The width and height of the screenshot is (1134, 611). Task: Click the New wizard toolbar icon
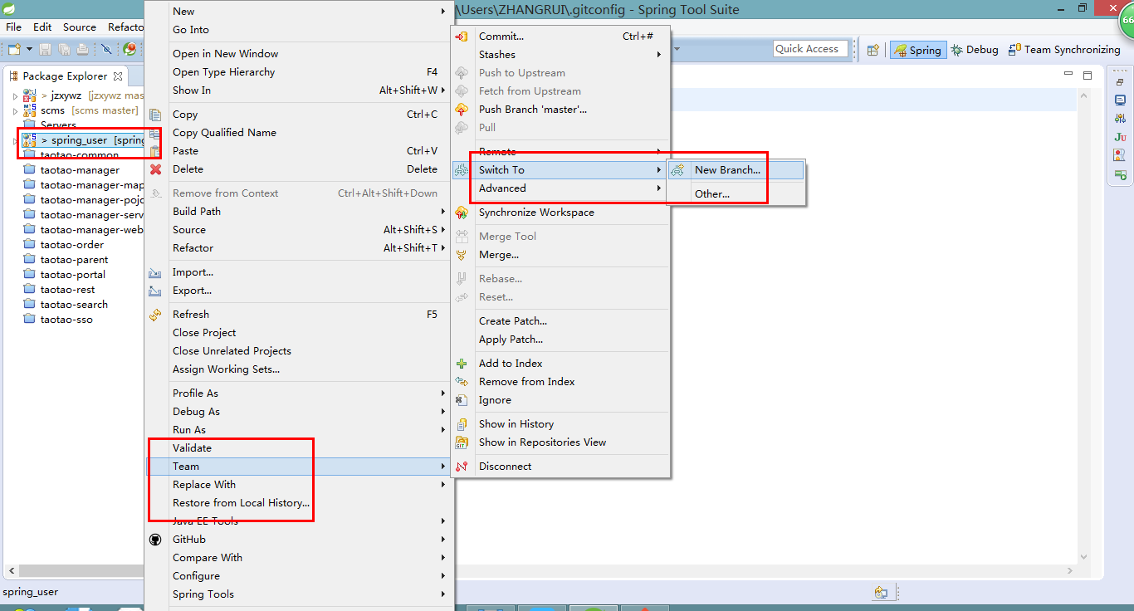pyautogui.click(x=13, y=50)
